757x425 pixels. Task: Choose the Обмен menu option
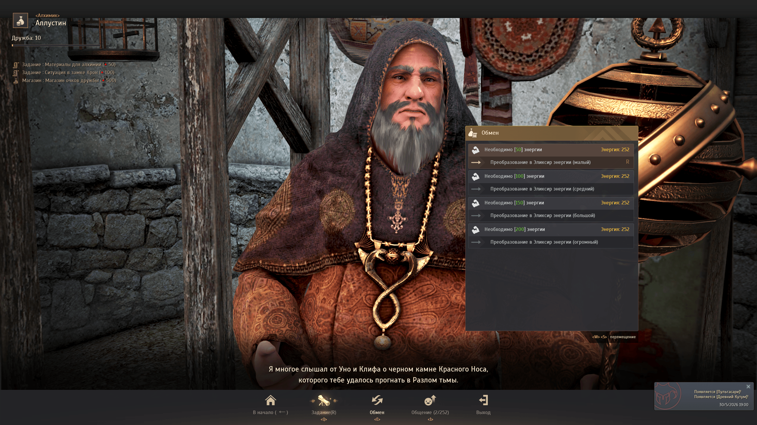click(x=377, y=412)
